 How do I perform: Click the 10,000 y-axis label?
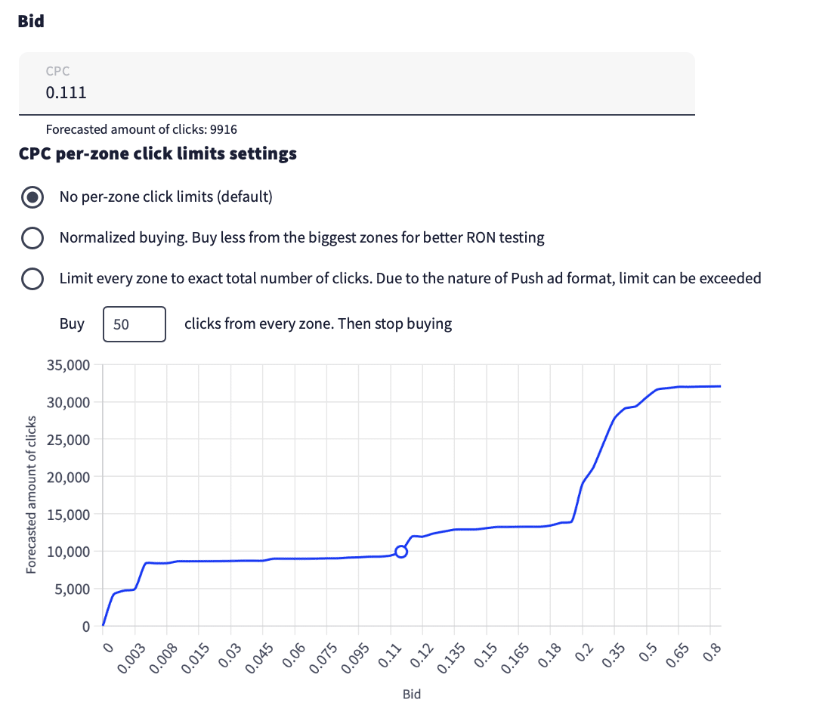(x=69, y=552)
